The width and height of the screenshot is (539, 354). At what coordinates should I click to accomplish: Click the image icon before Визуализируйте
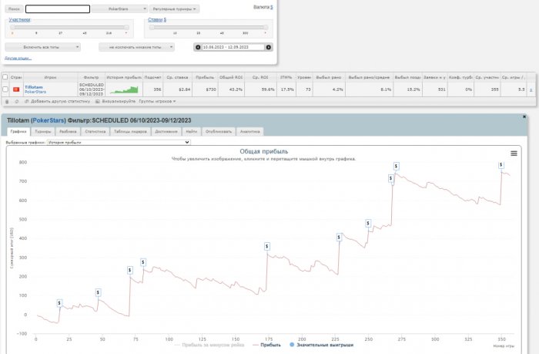[x=98, y=102]
